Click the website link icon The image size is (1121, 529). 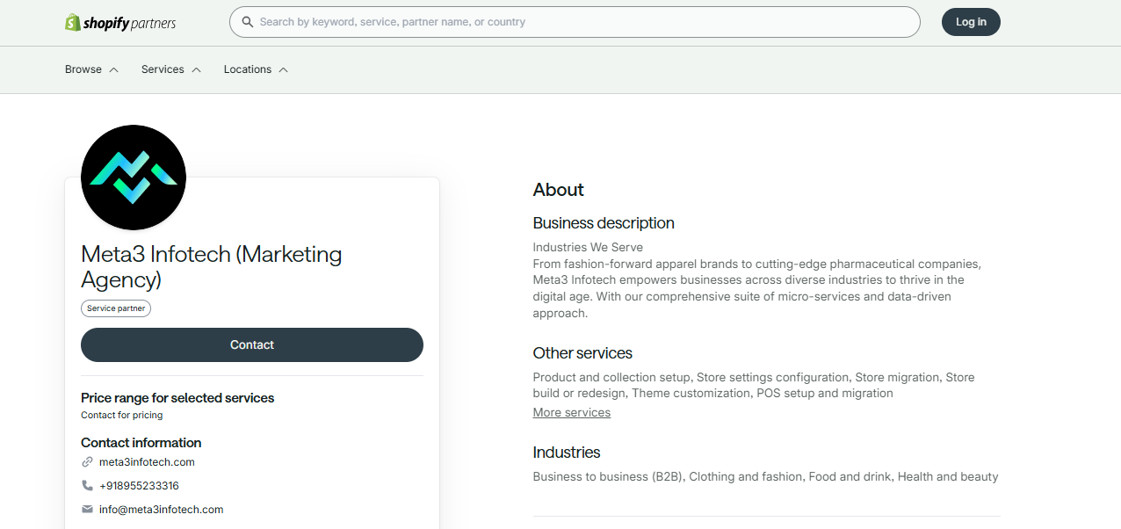pyautogui.click(x=87, y=462)
